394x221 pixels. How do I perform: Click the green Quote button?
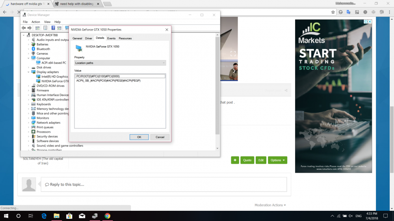(x=247, y=160)
